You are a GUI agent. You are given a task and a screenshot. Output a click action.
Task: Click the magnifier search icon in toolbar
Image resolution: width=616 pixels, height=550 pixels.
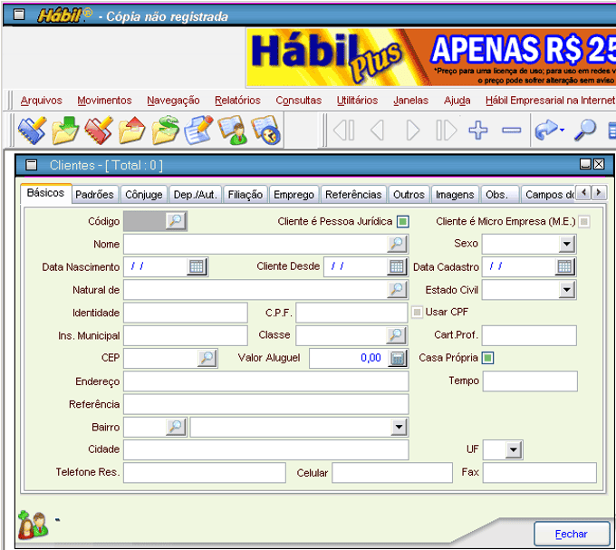585,130
